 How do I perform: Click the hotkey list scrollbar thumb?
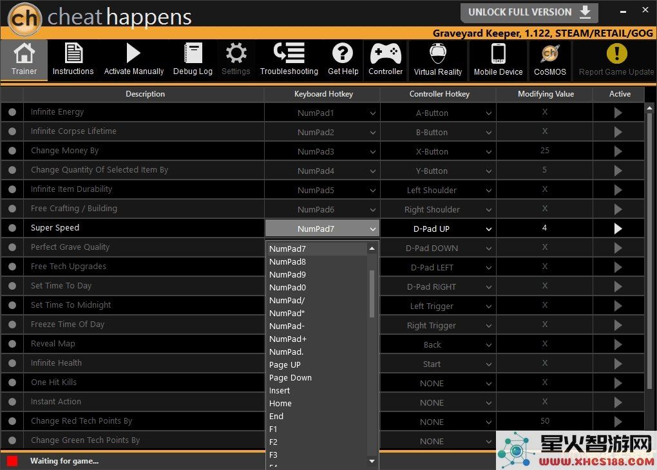372,294
